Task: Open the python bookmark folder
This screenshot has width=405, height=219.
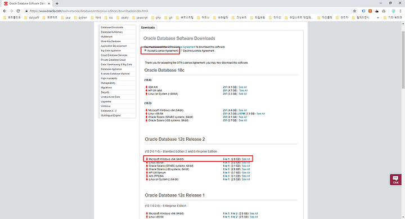Action: coord(80,17)
